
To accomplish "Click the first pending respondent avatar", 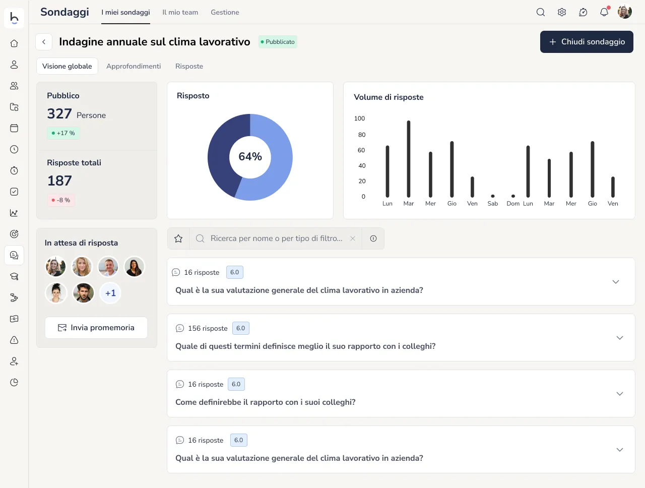I will [55, 266].
